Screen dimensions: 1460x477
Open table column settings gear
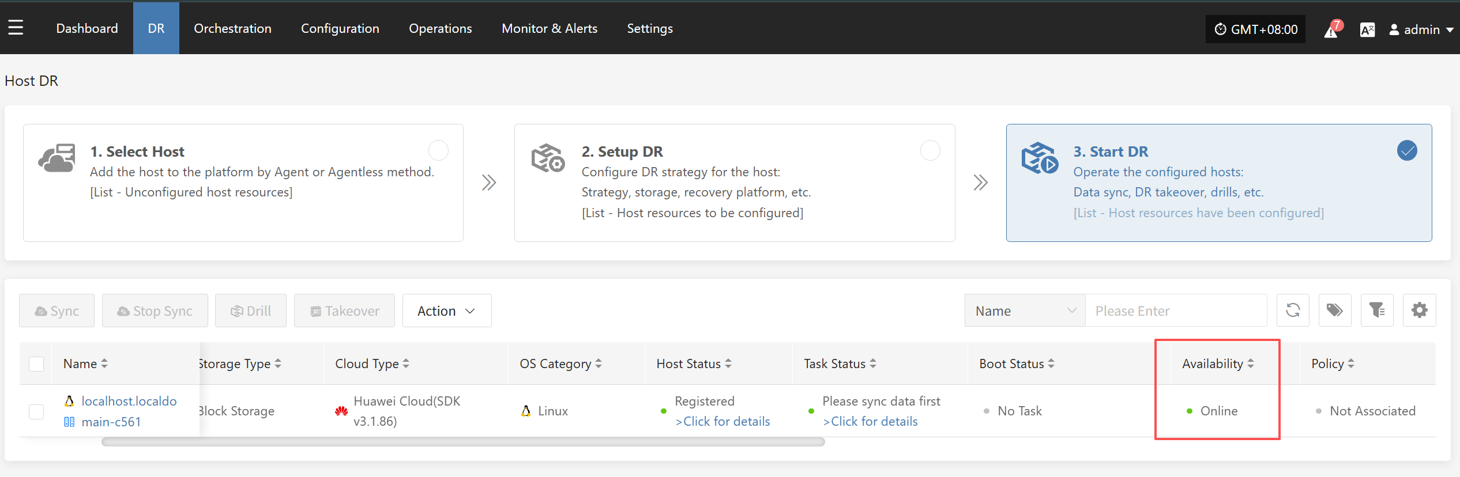pyautogui.click(x=1419, y=311)
